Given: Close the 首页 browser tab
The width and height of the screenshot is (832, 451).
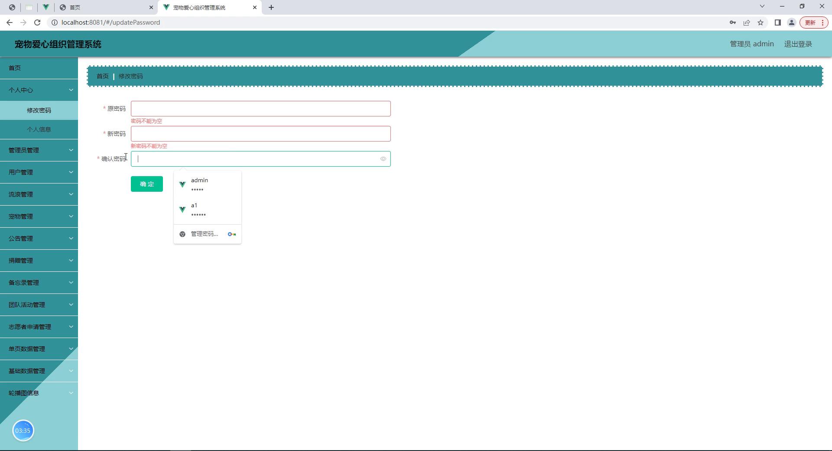Looking at the screenshot, I should pyautogui.click(x=151, y=7).
